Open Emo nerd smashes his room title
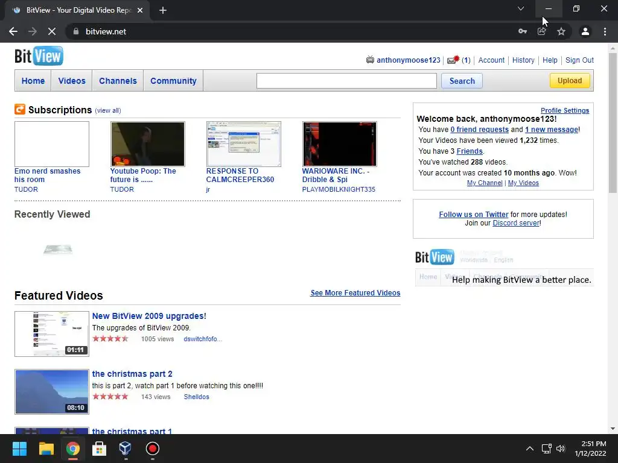 pos(47,175)
